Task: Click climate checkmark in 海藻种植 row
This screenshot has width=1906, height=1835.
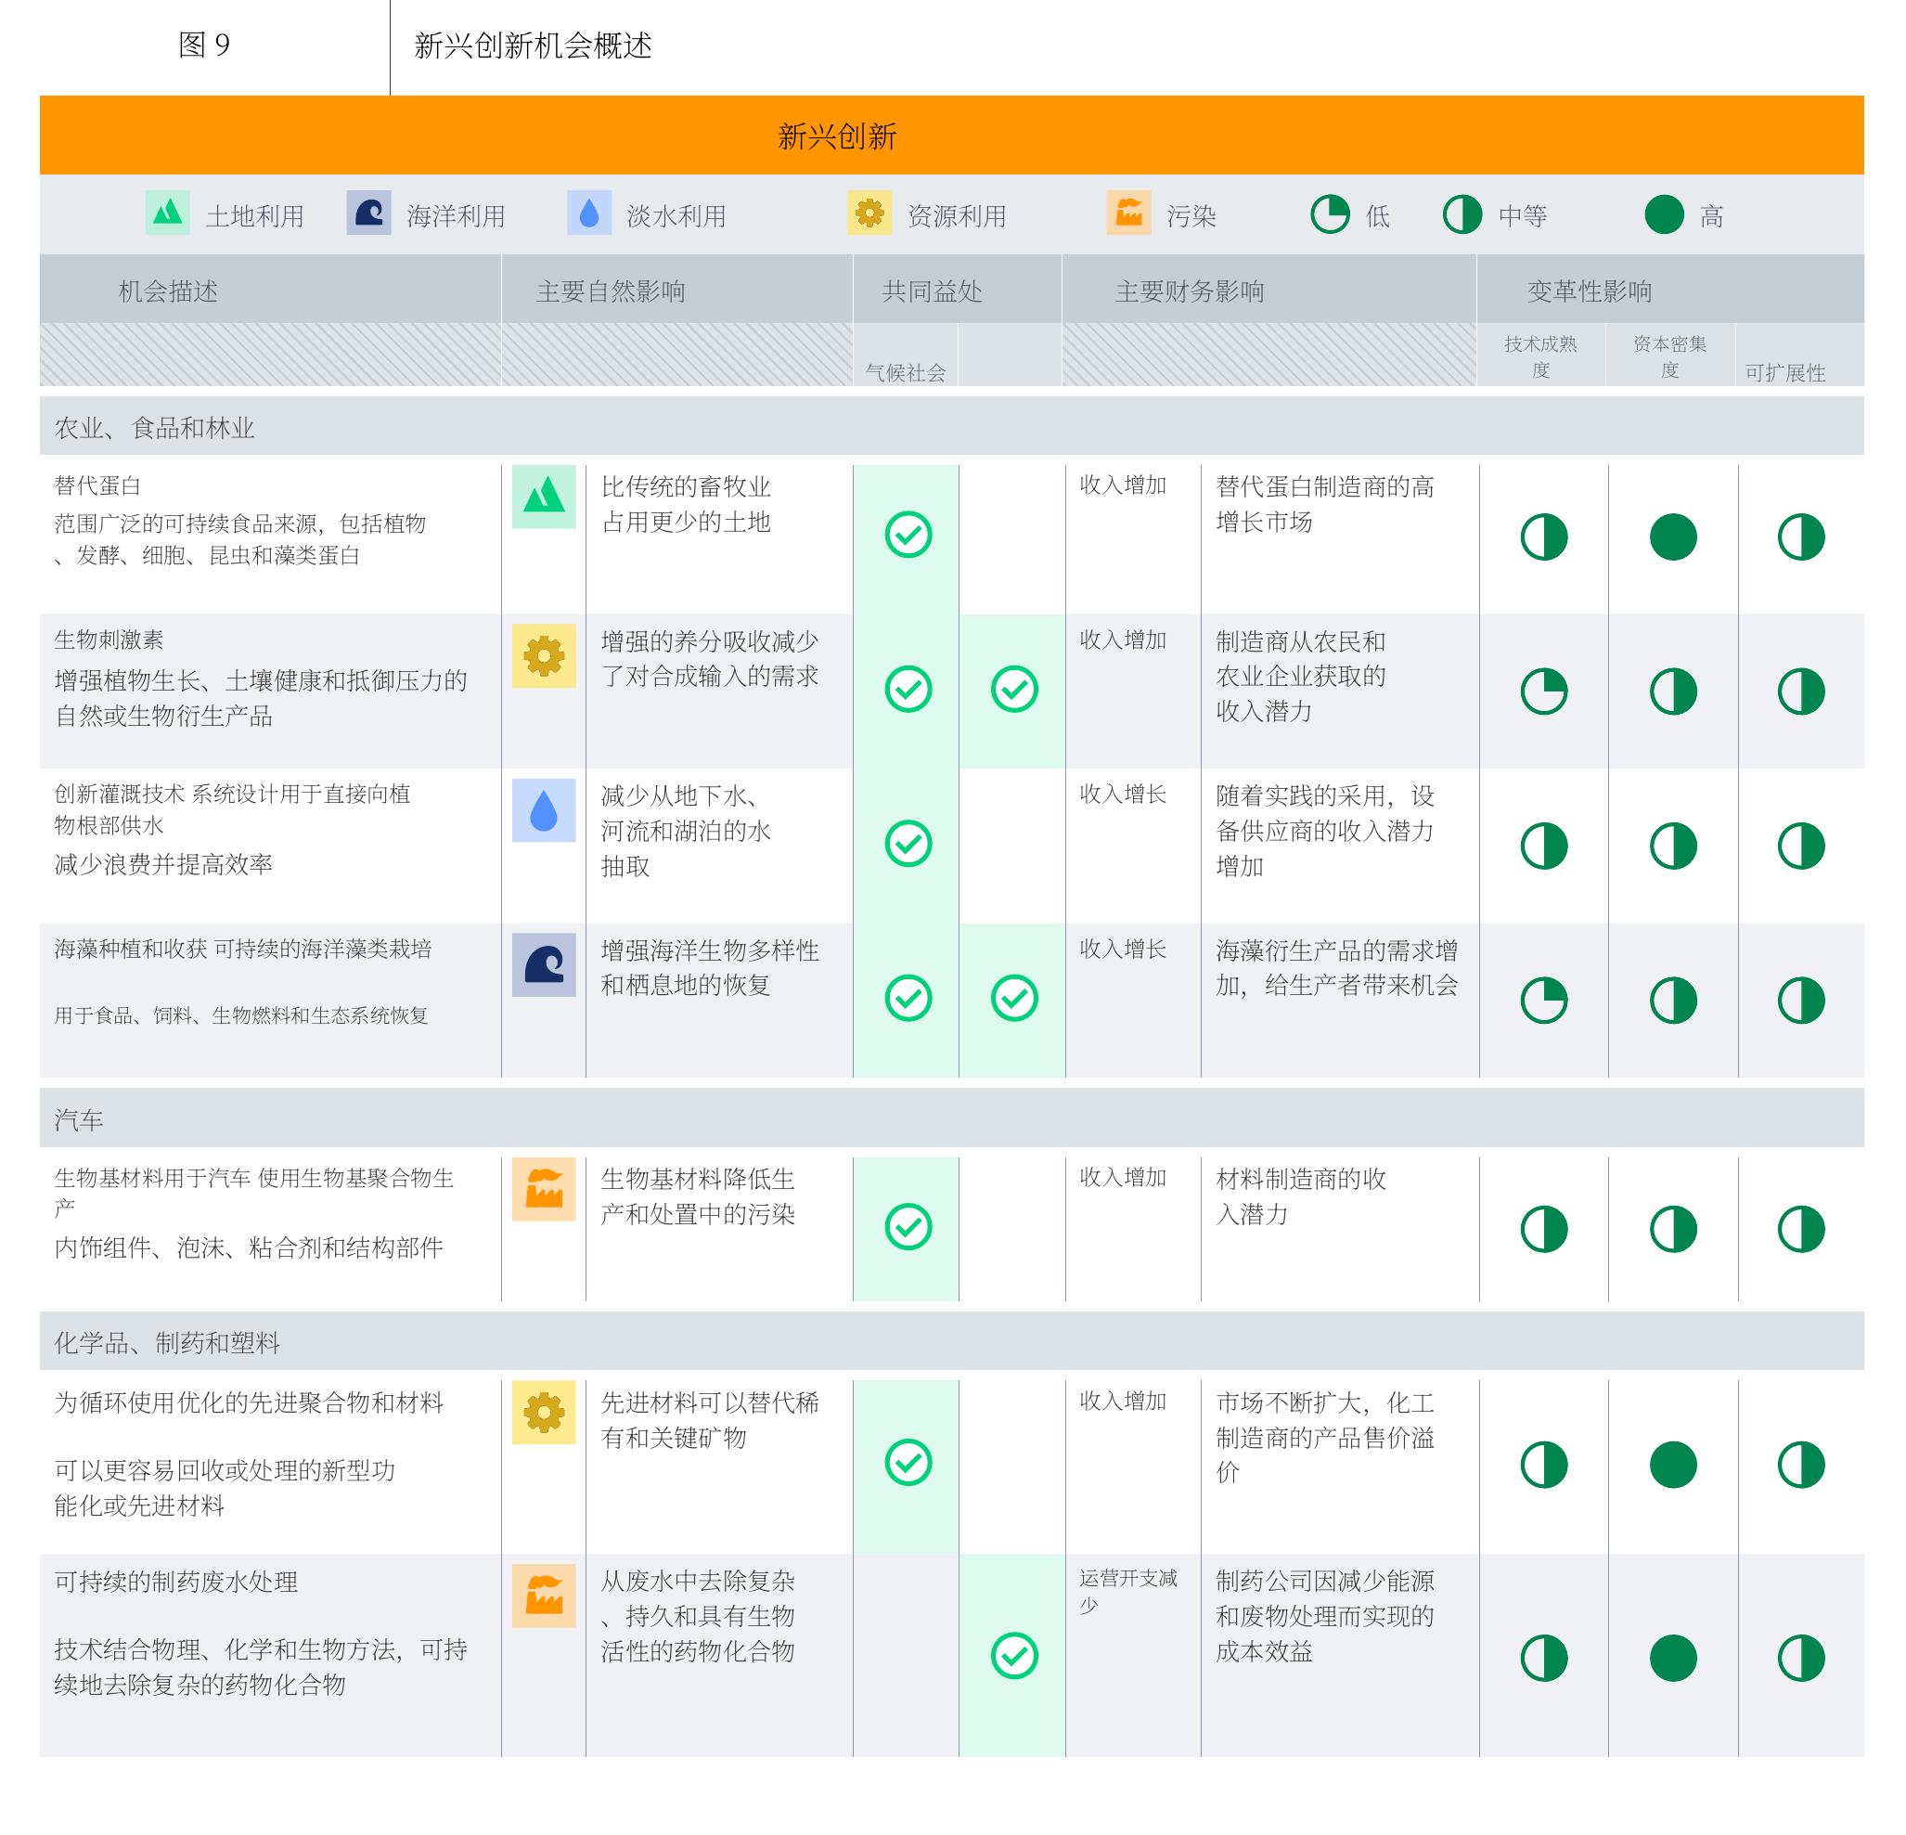Action: 908,998
